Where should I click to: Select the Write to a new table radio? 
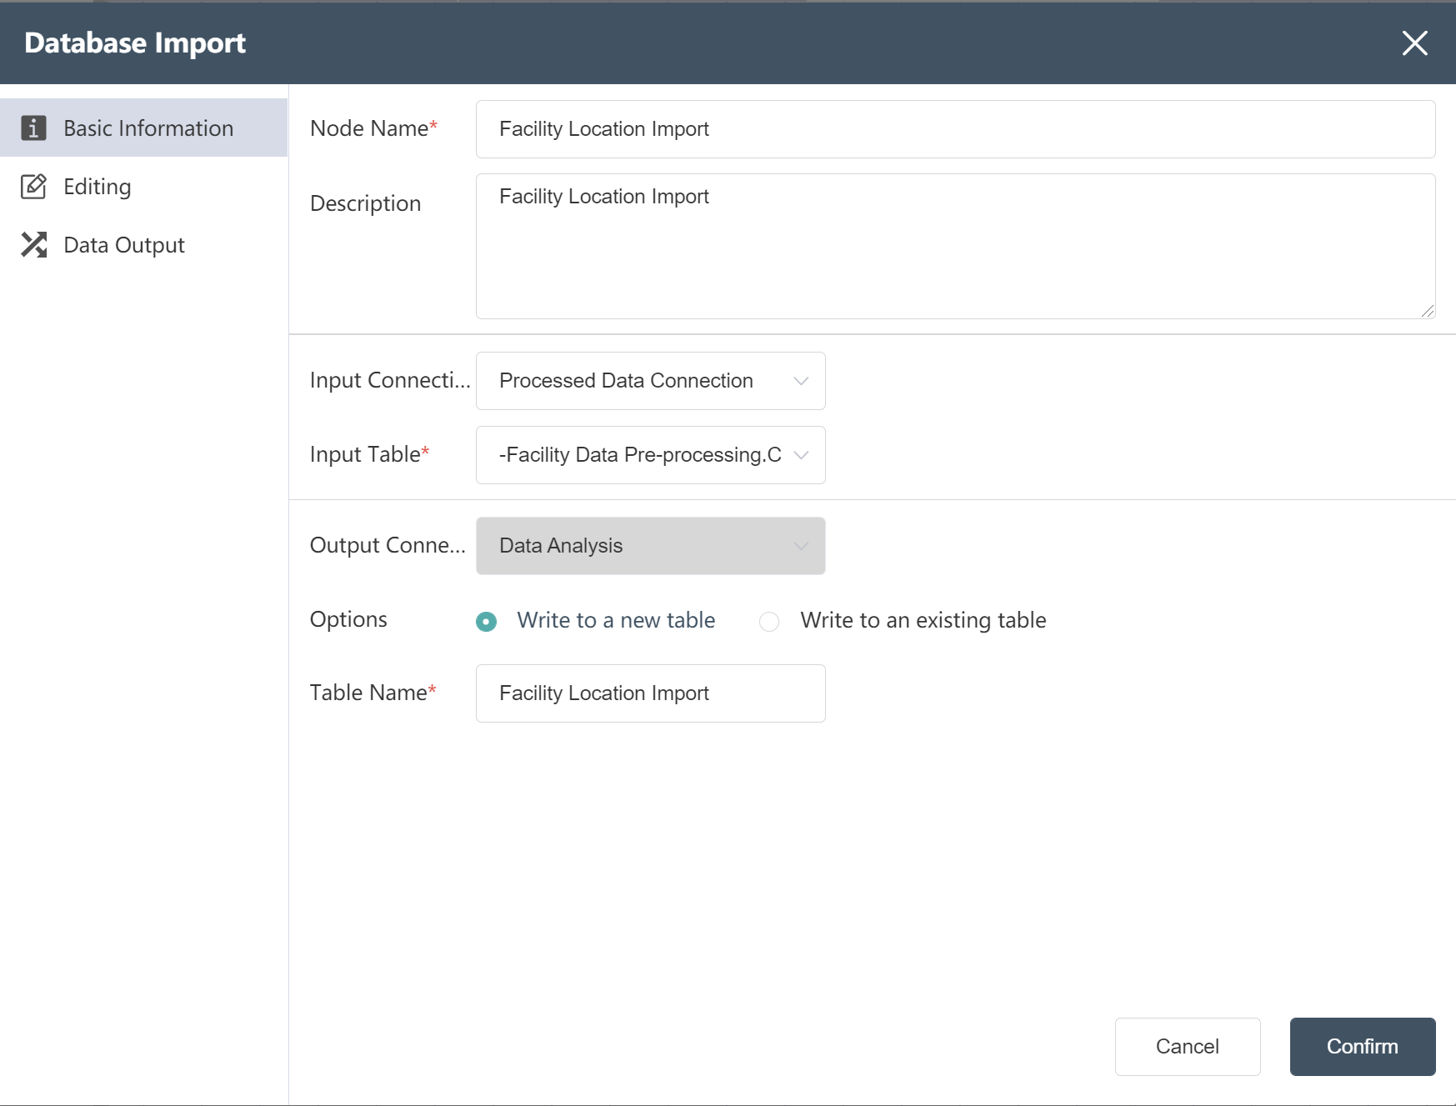(x=487, y=622)
